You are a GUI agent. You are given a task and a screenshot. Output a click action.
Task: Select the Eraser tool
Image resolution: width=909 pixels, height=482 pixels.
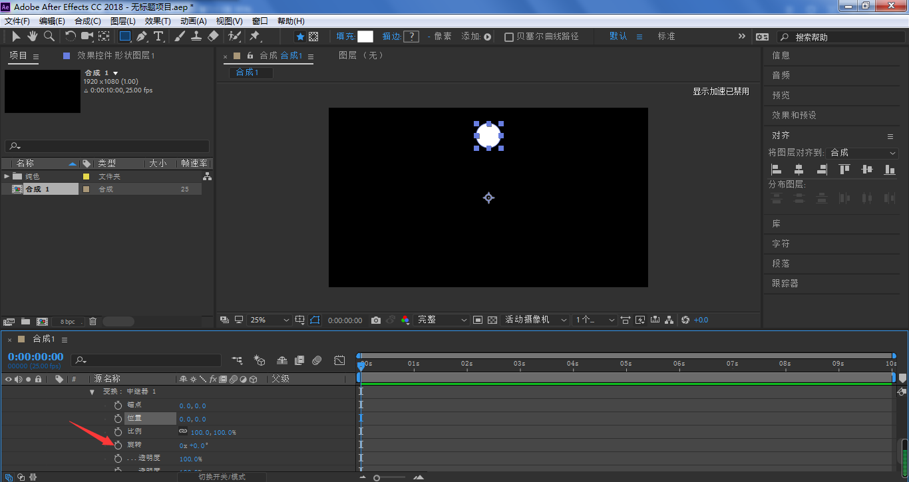click(213, 37)
